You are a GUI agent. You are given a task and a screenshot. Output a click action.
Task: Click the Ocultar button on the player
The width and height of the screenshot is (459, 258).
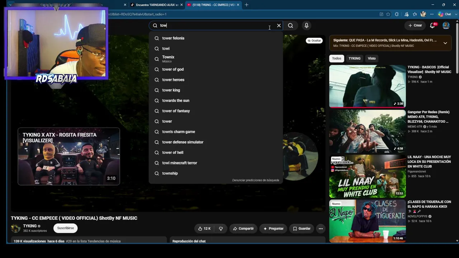[x=314, y=40]
